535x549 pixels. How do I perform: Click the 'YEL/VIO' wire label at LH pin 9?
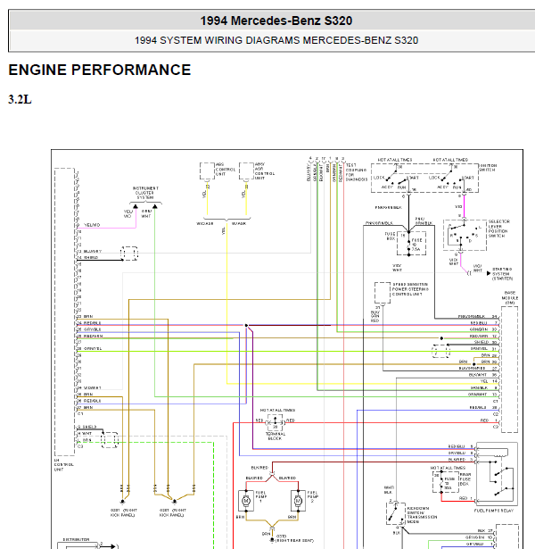coord(92,225)
